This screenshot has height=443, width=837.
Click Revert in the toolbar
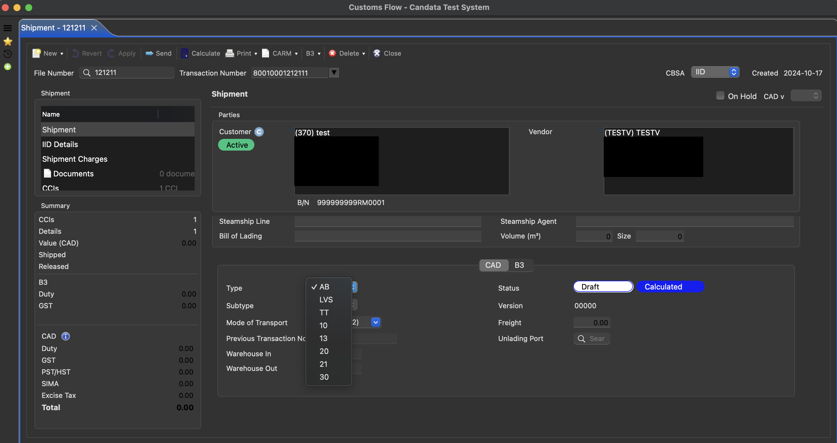87,53
